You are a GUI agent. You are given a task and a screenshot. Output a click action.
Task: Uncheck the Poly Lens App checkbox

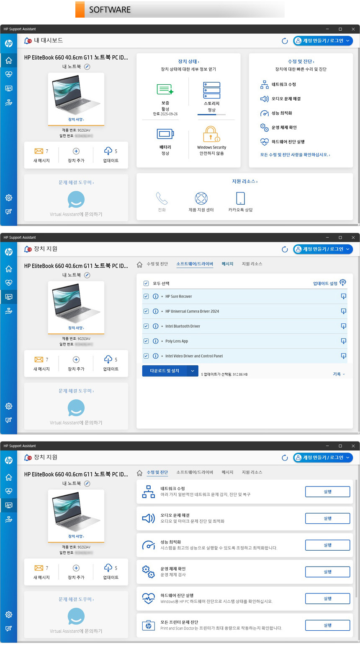(x=146, y=341)
